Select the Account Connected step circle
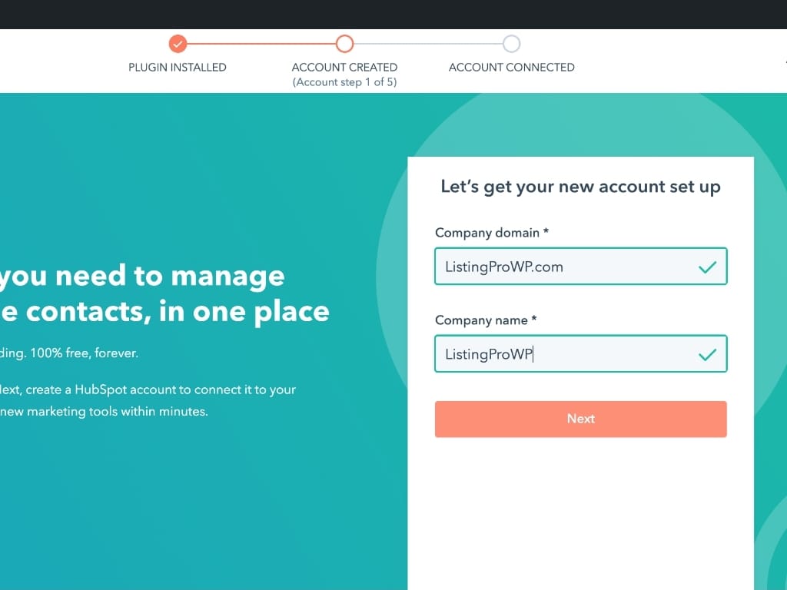The image size is (787, 590). click(511, 44)
